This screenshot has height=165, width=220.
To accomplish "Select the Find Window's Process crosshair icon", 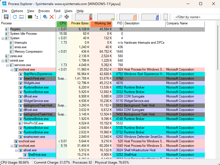I will click(x=67, y=17).
